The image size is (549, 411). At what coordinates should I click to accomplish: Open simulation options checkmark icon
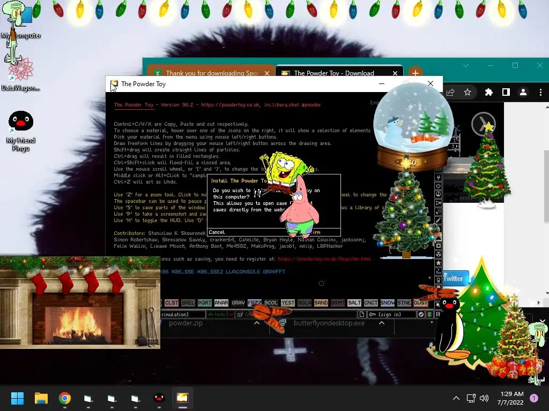pos(421,314)
